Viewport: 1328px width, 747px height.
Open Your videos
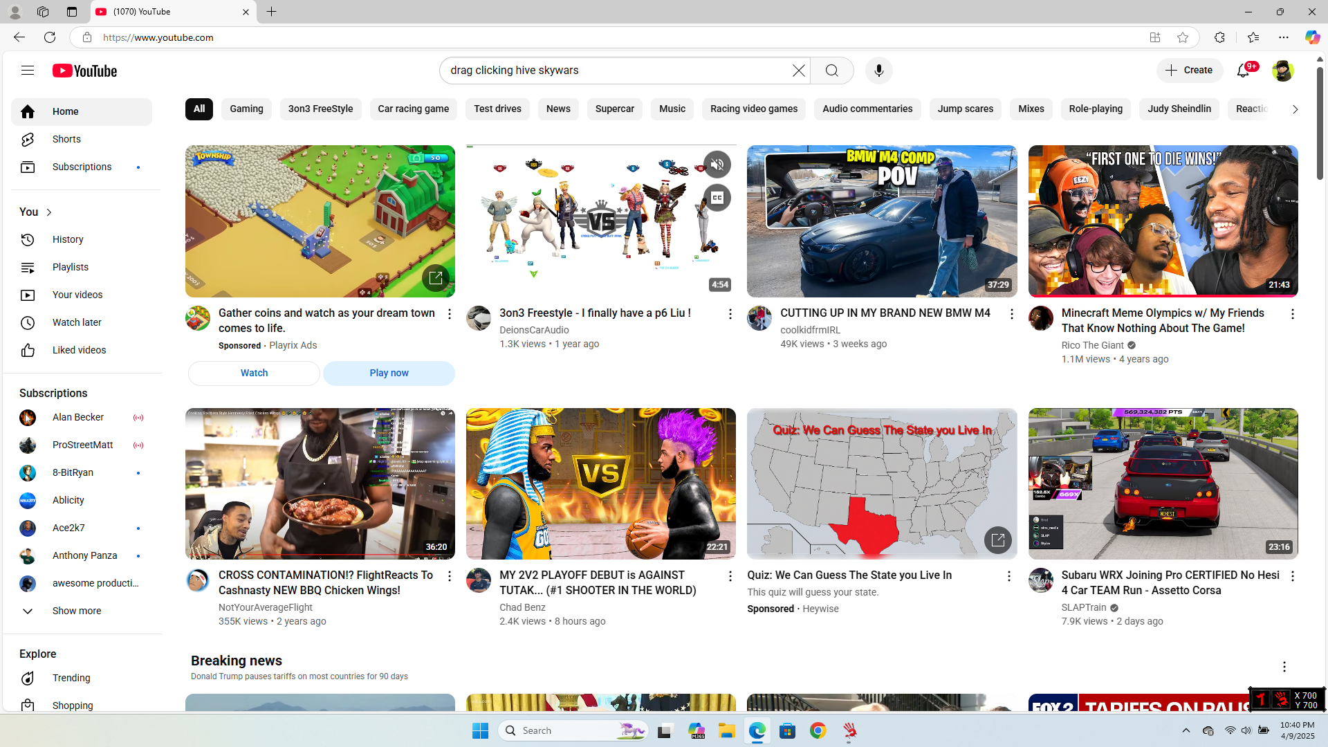pos(82,295)
